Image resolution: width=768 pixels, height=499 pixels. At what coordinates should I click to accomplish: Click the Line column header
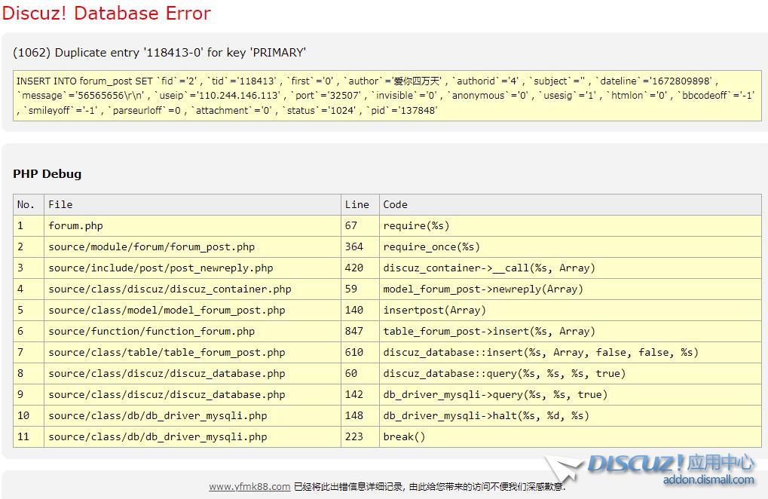tap(356, 204)
